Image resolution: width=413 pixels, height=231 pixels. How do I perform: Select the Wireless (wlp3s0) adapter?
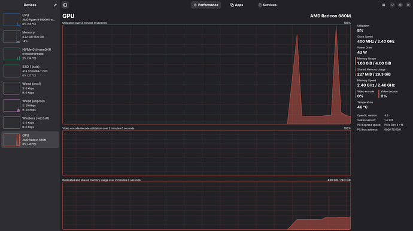(30, 122)
